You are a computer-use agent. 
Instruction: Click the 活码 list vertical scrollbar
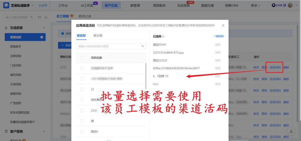[x=146, y=76]
